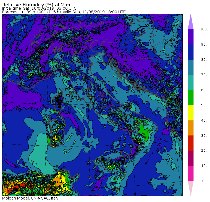Click the "90." legend label
Screen dimensions: 210x202
pyautogui.click(x=204, y=44)
